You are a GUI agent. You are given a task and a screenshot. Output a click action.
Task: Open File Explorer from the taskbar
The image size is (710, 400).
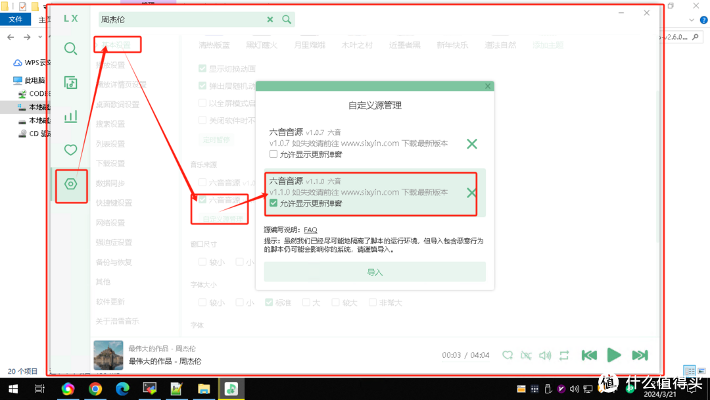click(x=204, y=389)
